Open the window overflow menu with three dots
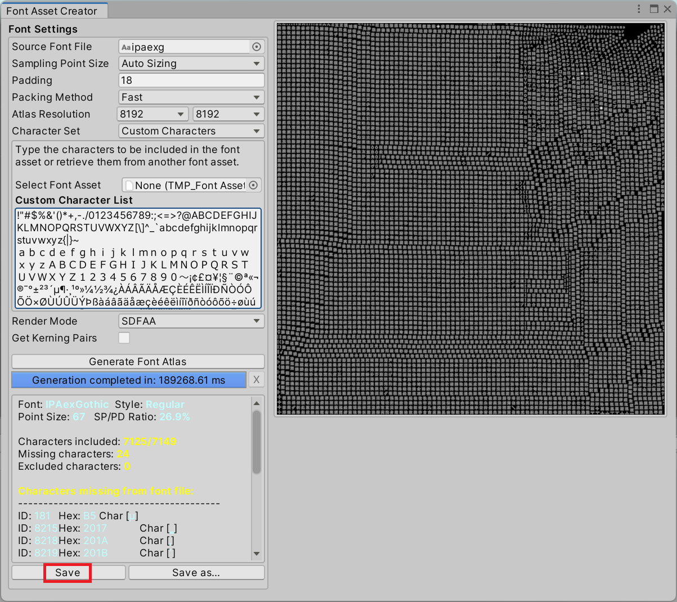This screenshot has height=602, width=677. (x=639, y=8)
